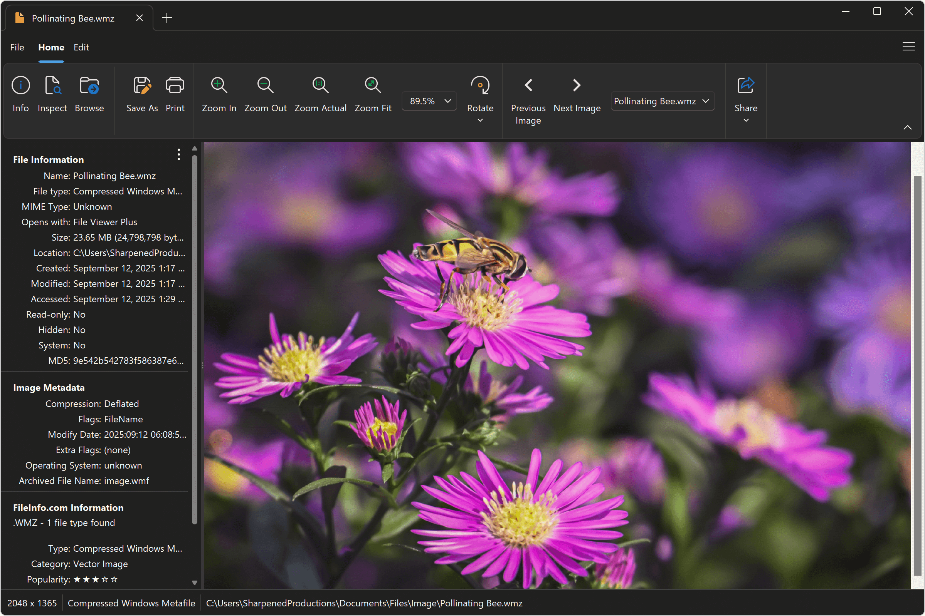Open the Browse file picker
This screenshot has width=925, height=616.
coord(89,94)
